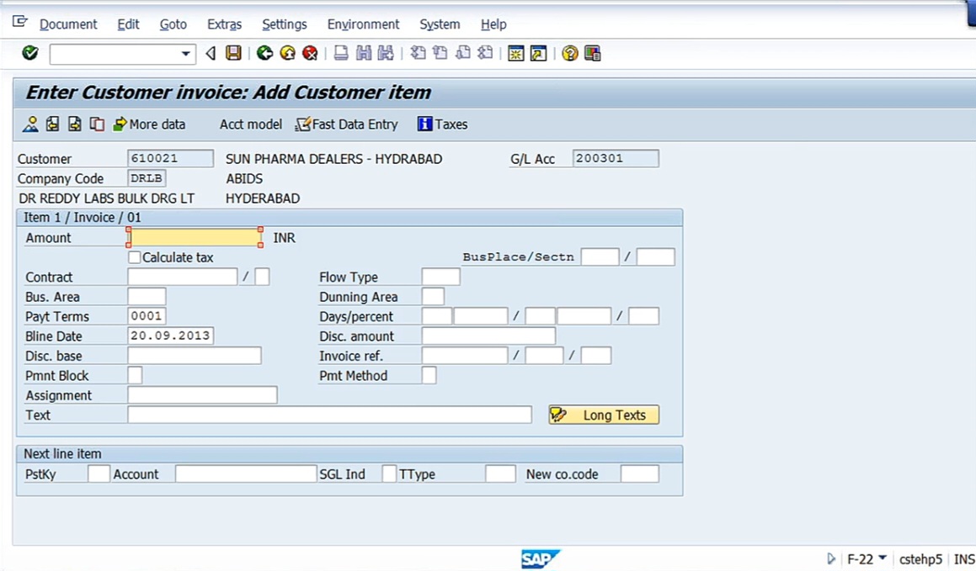
Task: Open the F-22 status bar dropdown
Action: click(x=882, y=558)
